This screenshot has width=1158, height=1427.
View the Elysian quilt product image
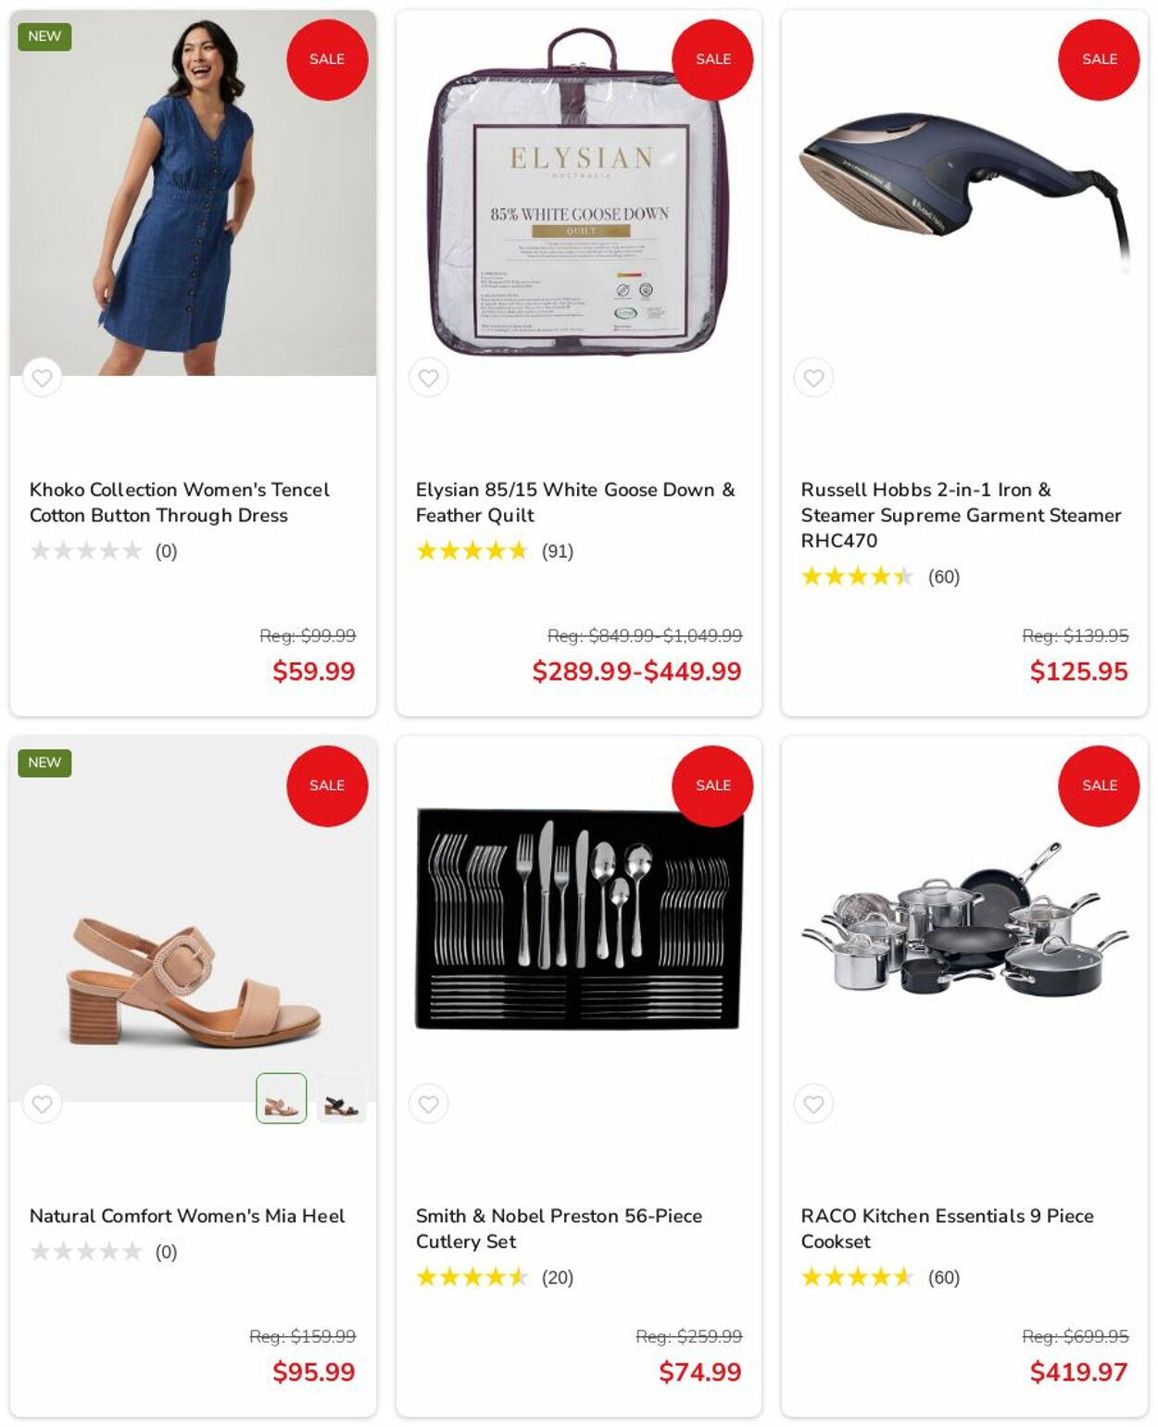tap(578, 193)
